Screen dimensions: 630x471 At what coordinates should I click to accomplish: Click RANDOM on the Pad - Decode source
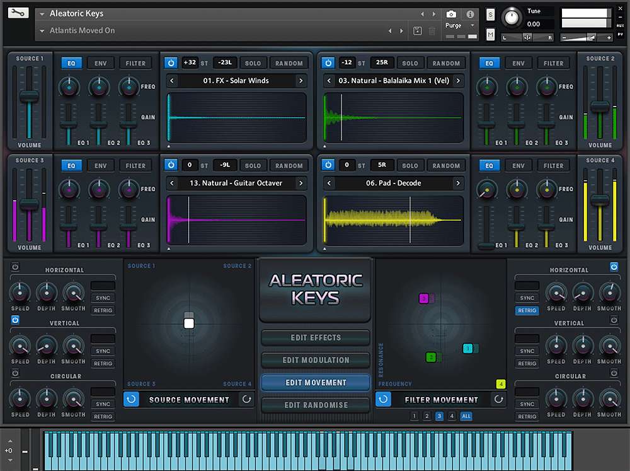[x=446, y=165]
